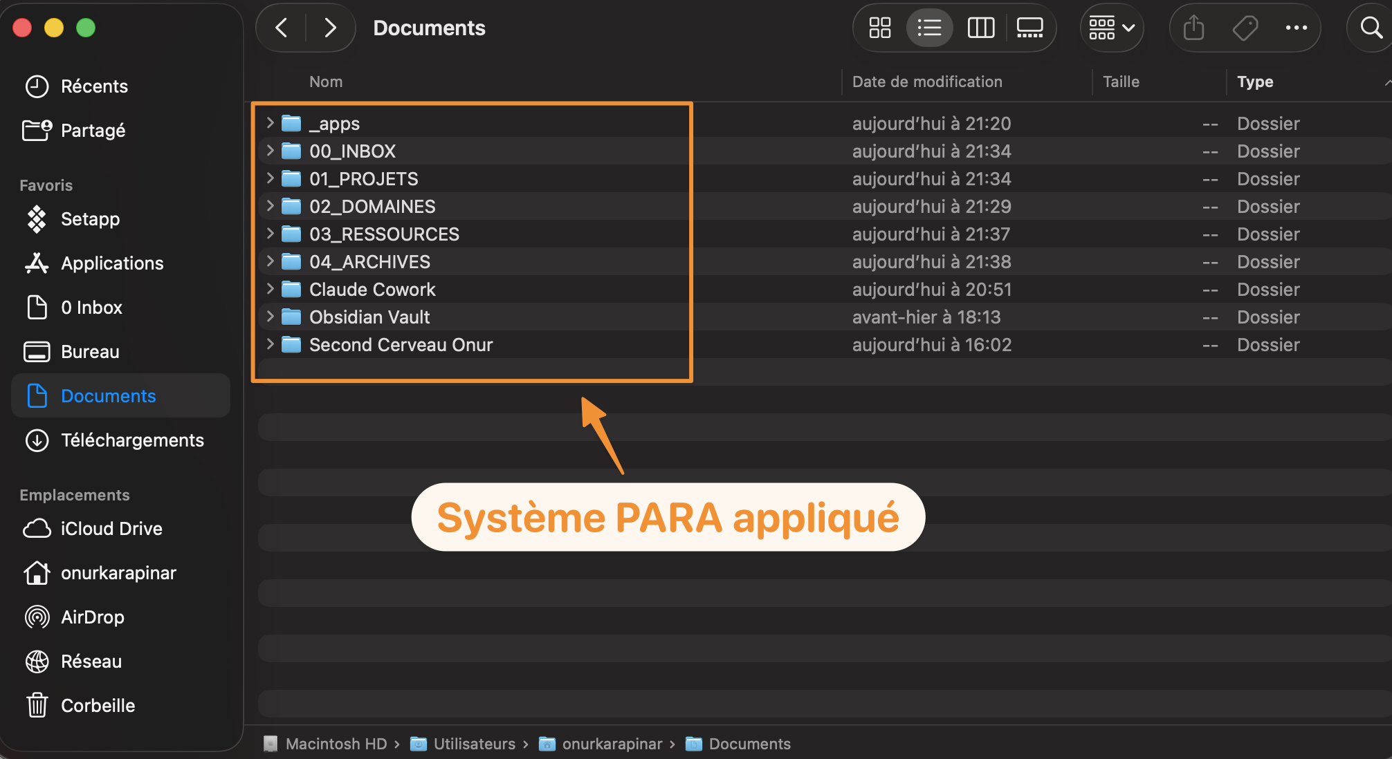This screenshot has width=1392, height=759.
Task: Open Réseau in the sidebar
Action: 120,662
